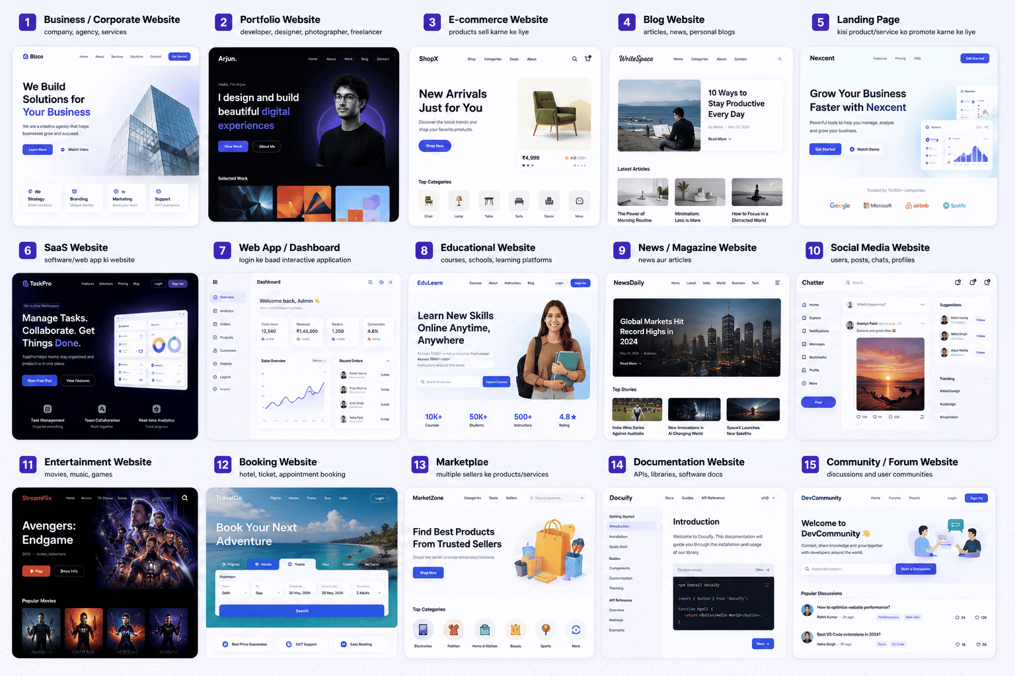The image size is (1015, 676).
Task: Click the Shop Now button in ShopX
Action: 435,146
